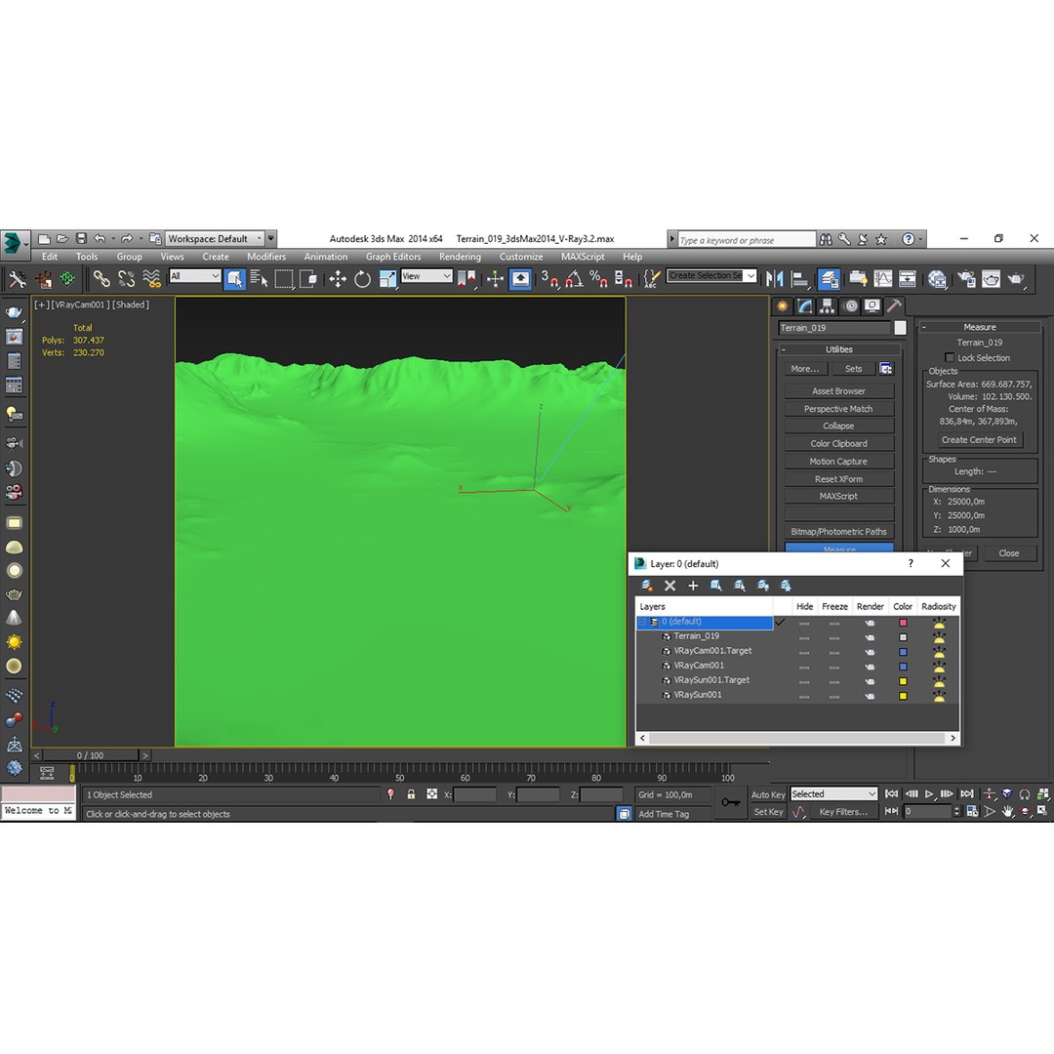This screenshot has height=1054, width=1054.
Task: Select the Link tool in main toolbar
Action: (x=101, y=278)
